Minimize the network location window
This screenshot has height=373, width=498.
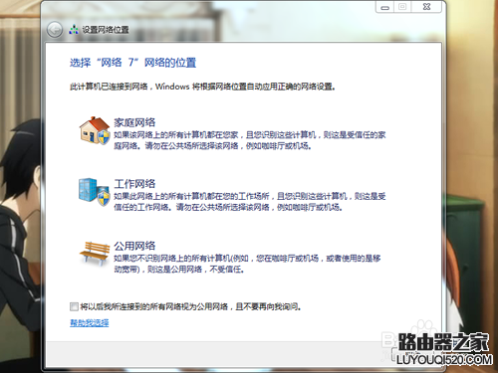[x=384, y=7]
